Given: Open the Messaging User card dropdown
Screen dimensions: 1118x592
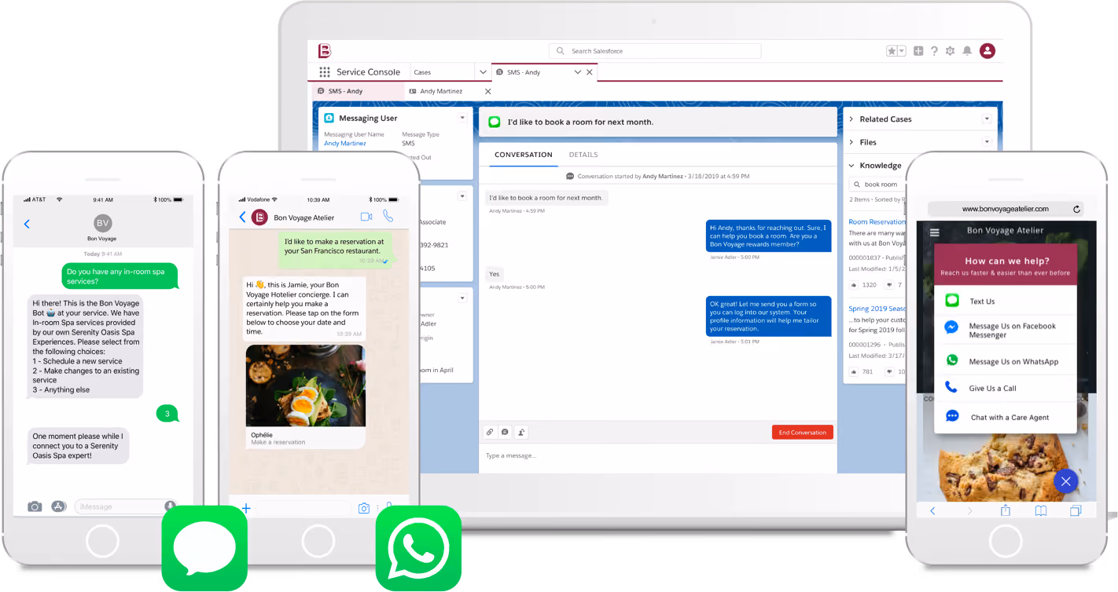Looking at the screenshot, I should [462, 118].
